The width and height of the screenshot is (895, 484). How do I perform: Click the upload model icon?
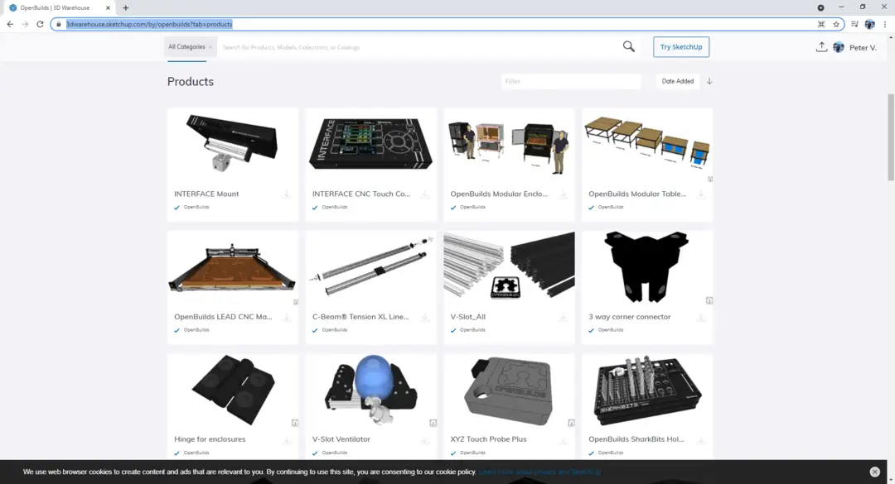point(821,47)
